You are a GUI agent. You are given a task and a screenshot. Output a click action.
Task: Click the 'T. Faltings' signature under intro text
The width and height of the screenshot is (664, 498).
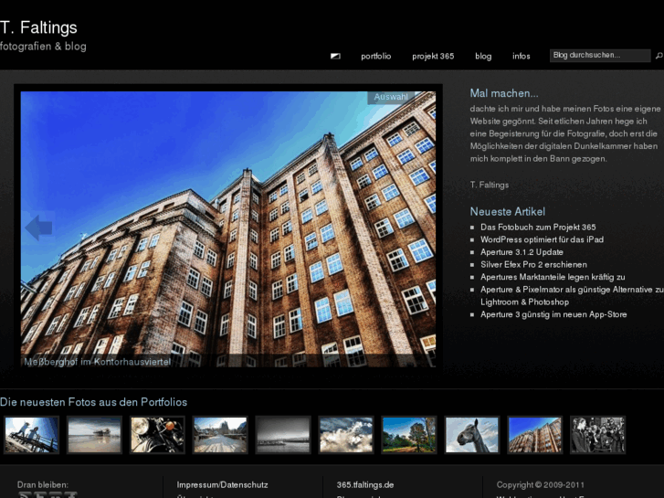[x=490, y=185]
